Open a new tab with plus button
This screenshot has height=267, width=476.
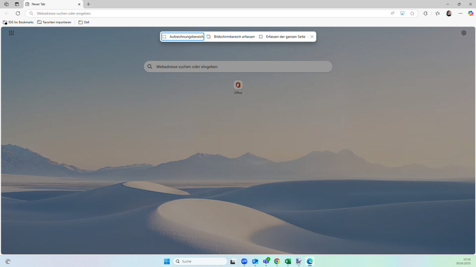pyautogui.click(x=88, y=4)
